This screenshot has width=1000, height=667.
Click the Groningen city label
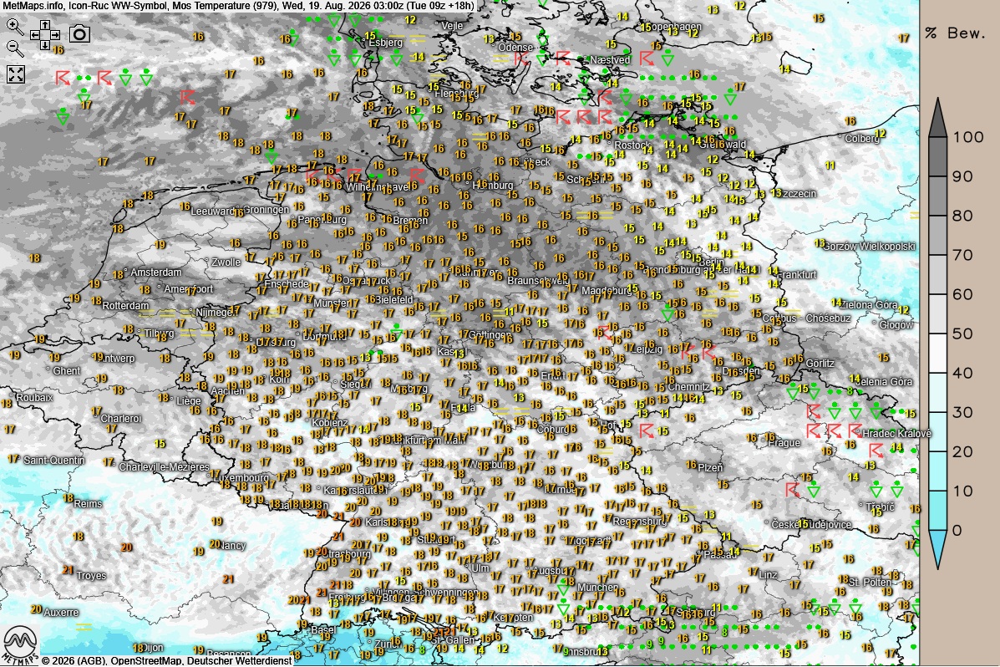(266, 209)
